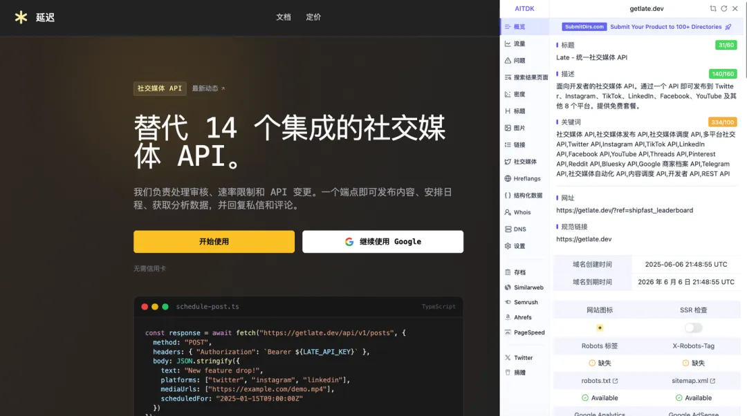Click the Whois person icon
The width and height of the screenshot is (747, 416).
508,212
